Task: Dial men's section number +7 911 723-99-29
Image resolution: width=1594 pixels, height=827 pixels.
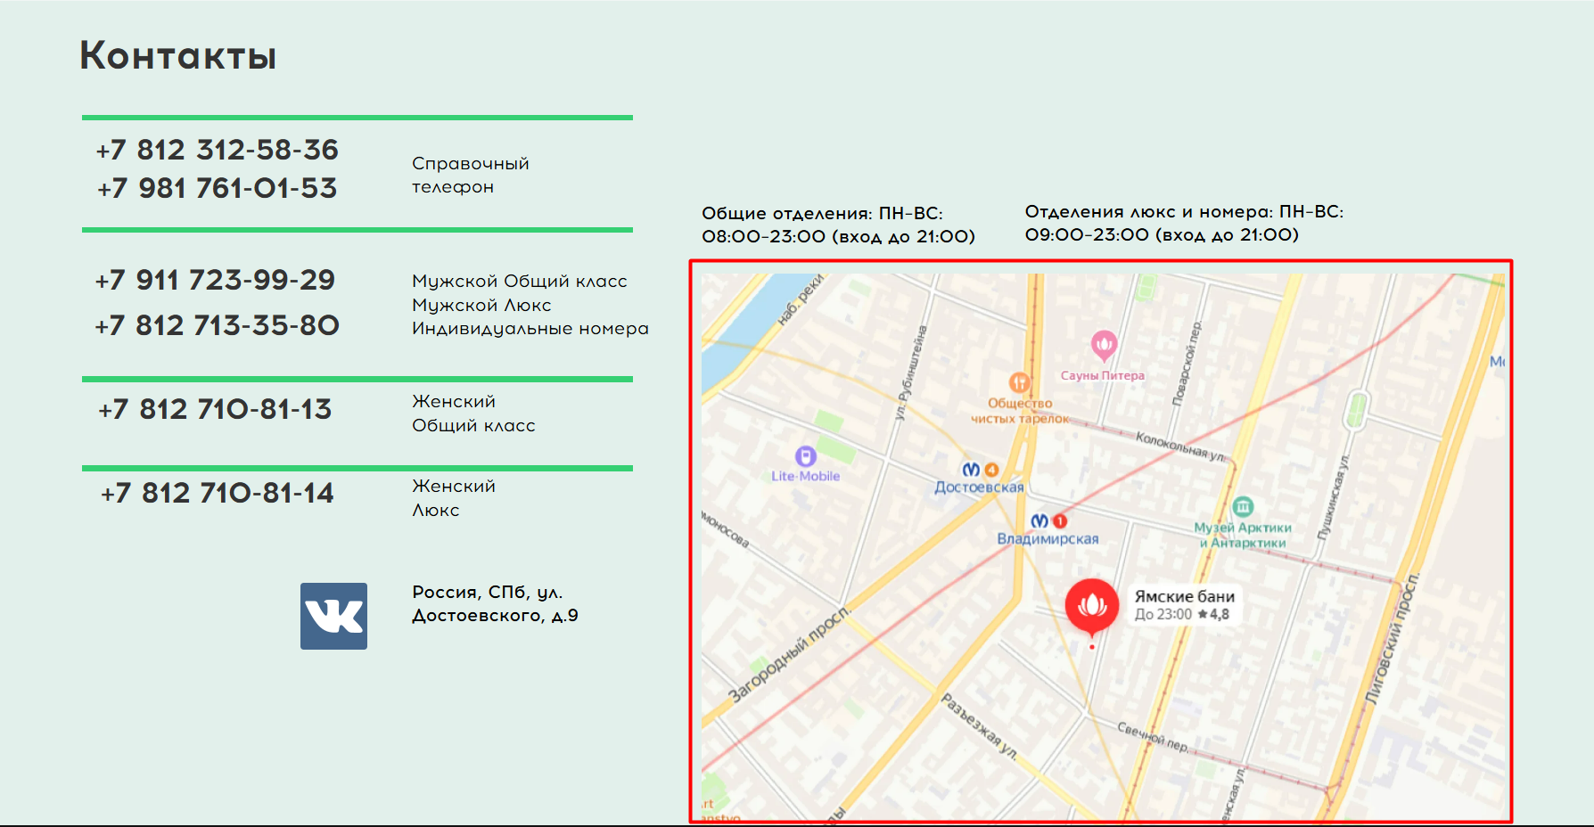Action: tap(215, 280)
